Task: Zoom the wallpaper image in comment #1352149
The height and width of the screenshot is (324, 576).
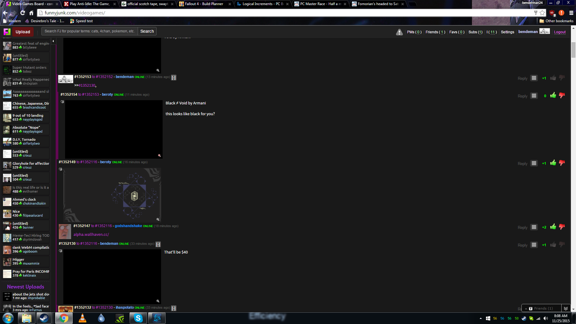Action: [158, 219]
